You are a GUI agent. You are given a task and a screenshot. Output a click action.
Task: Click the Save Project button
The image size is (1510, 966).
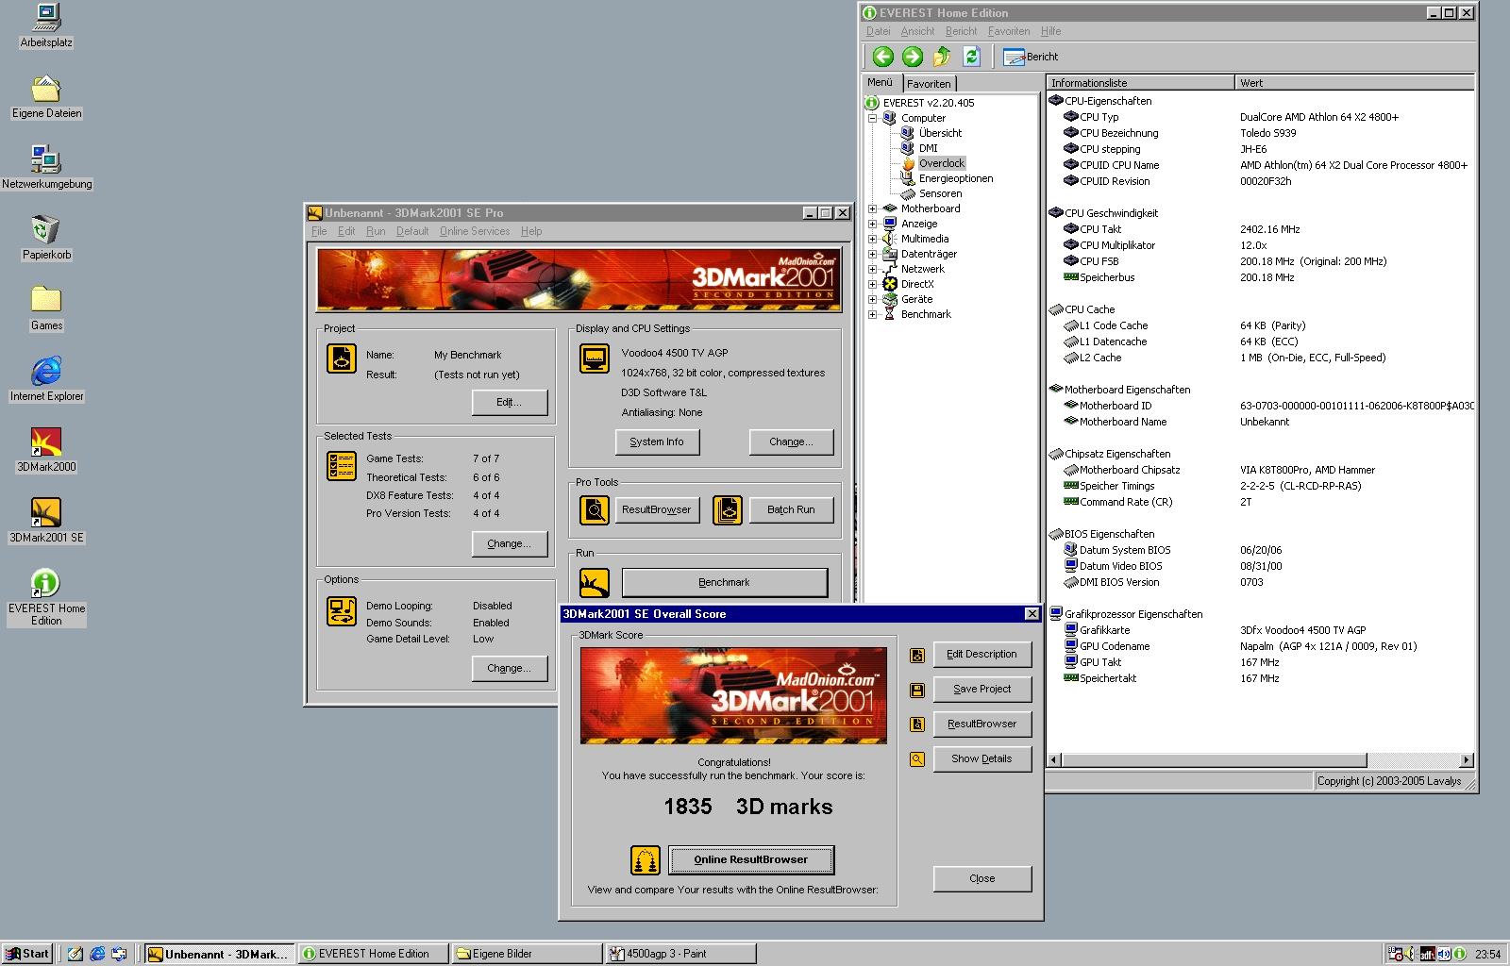(x=981, y=689)
